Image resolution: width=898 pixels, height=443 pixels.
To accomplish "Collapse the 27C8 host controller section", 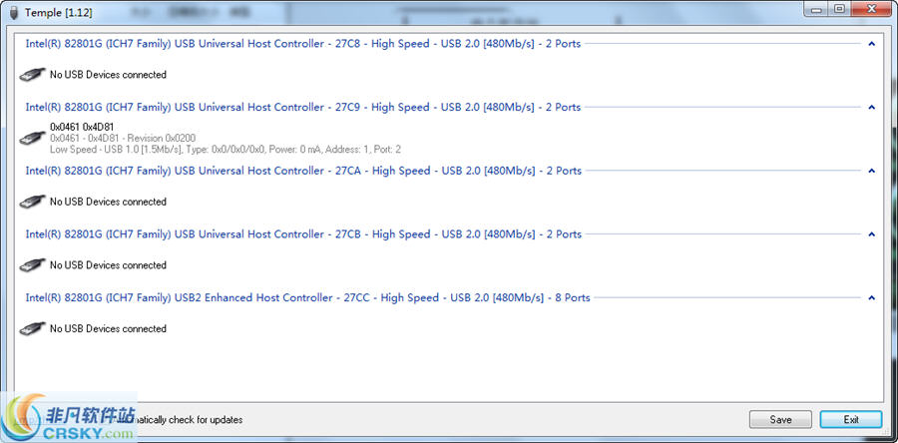I will pyautogui.click(x=871, y=44).
